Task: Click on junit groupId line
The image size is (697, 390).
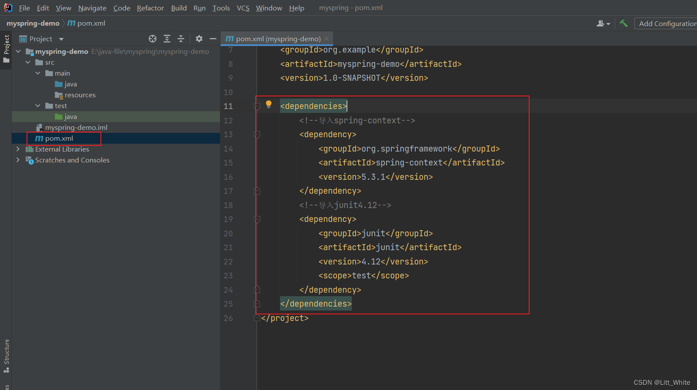Action: pos(376,233)
